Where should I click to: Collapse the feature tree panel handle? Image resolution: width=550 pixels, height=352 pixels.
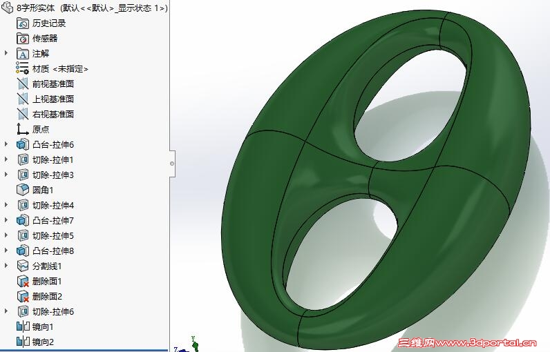[172, 164]
